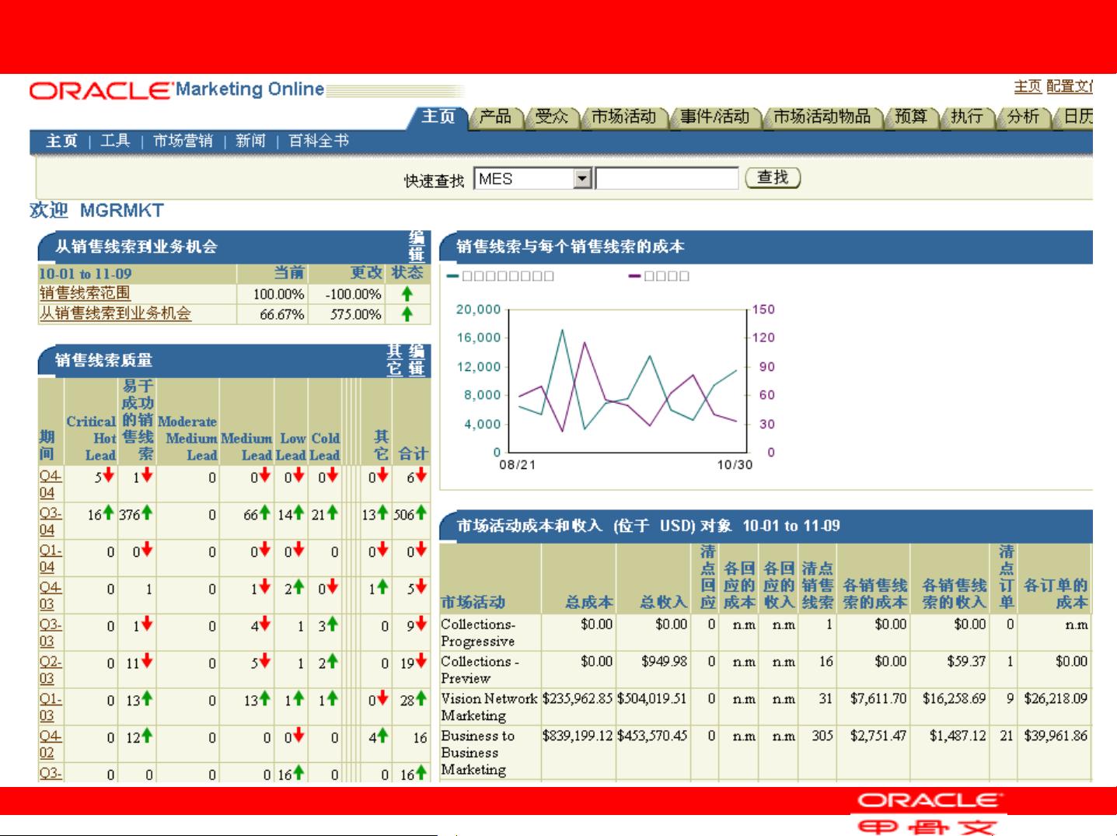Click the 575.00% change value
Viewport: 1117px width, 836px height.
(355, 315)
